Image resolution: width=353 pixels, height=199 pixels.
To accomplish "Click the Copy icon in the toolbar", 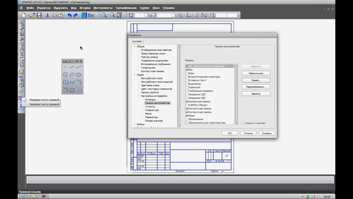I will click(54, 15).
